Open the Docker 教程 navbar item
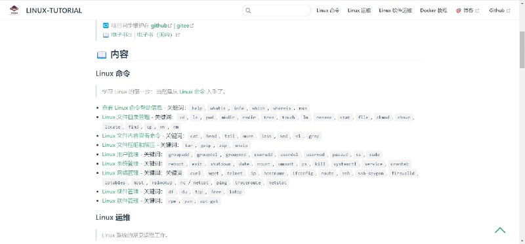The image size is (525, 244). [x=434, y=10]
